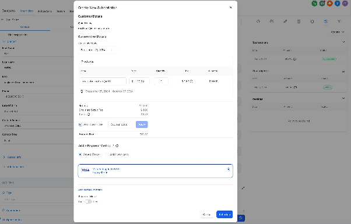Open the Bulk Actions tab in the top navigation
Screen dimensions: 351x224
click(x=45, y=11)
